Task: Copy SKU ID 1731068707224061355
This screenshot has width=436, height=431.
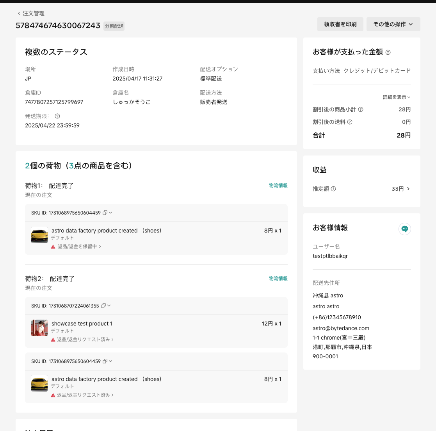Action: (x=103, y=306)
